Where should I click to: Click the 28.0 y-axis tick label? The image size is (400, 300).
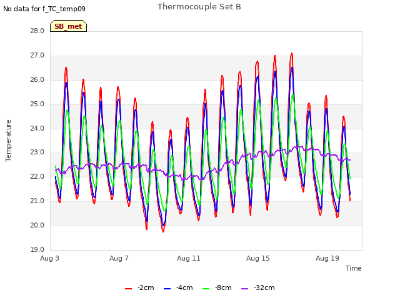[37, 31]
